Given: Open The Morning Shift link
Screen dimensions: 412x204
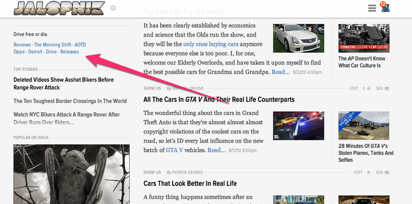Looking at the screenshot, I should 53,45.
